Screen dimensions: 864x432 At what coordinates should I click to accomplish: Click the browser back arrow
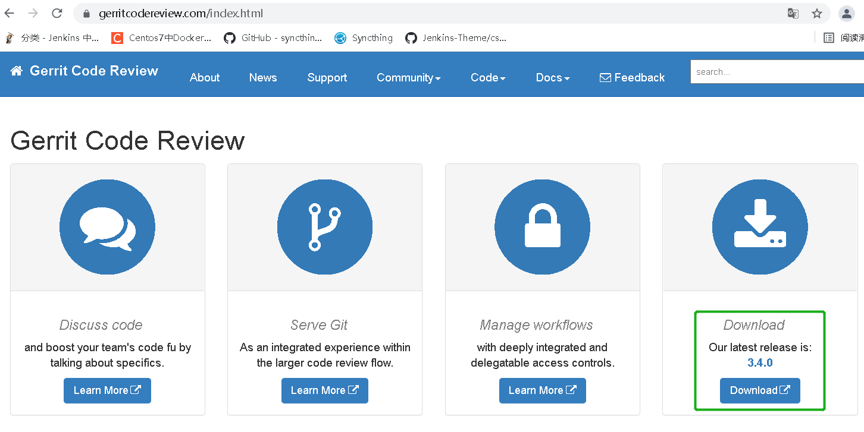coord(10,13)
